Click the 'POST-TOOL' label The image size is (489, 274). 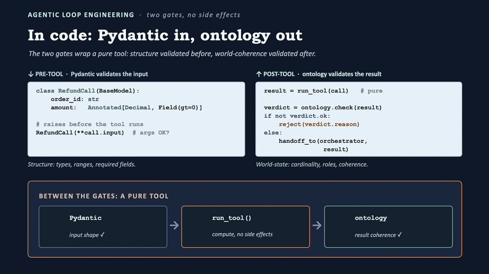pyautogui.click(x=279, y=74)
